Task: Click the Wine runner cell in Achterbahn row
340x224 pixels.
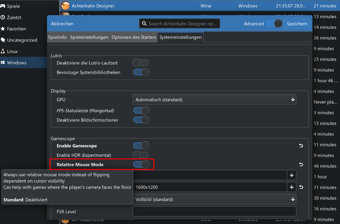Action: pyautogui.click(x=206, y=6)
